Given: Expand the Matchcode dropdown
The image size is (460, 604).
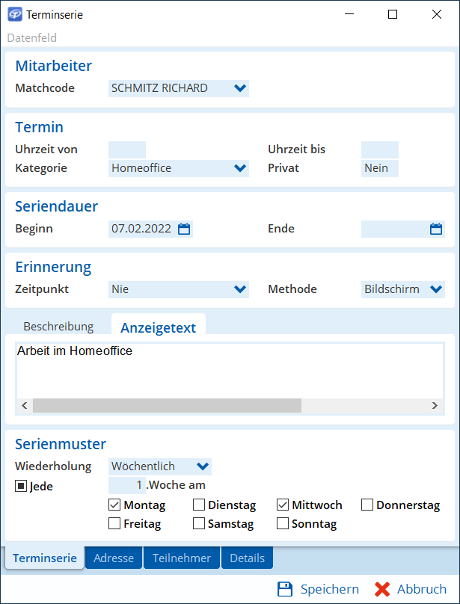Looking at the screenshot, I should point(240,88).
